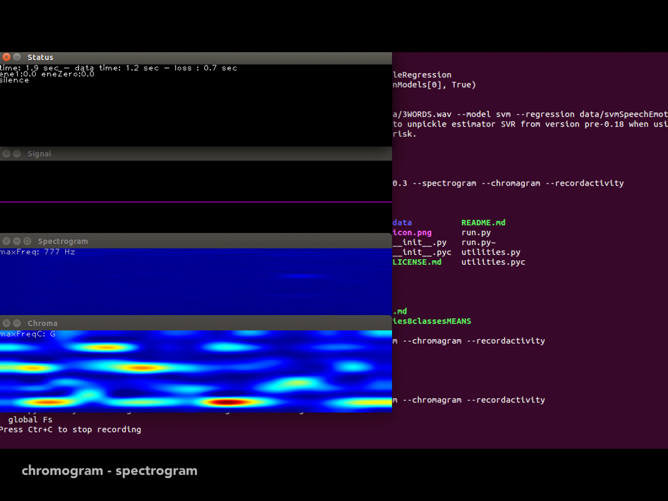The image size is (668, 501).
Task: Click the 'risk.' terminal line
Action: click(404, 134)
